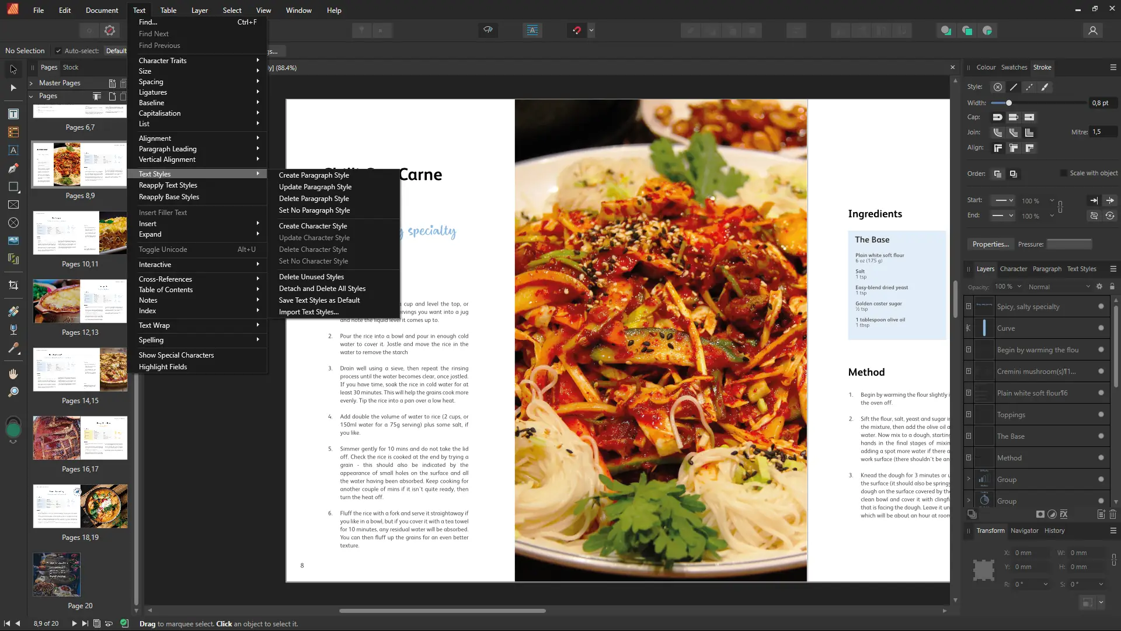Choose the round cap stroke icon
This screenshot has width=1121, height=631.
tap(997, 117)
